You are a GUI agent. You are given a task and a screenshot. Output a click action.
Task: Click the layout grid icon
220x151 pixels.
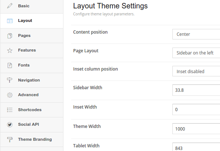[10, 21]
